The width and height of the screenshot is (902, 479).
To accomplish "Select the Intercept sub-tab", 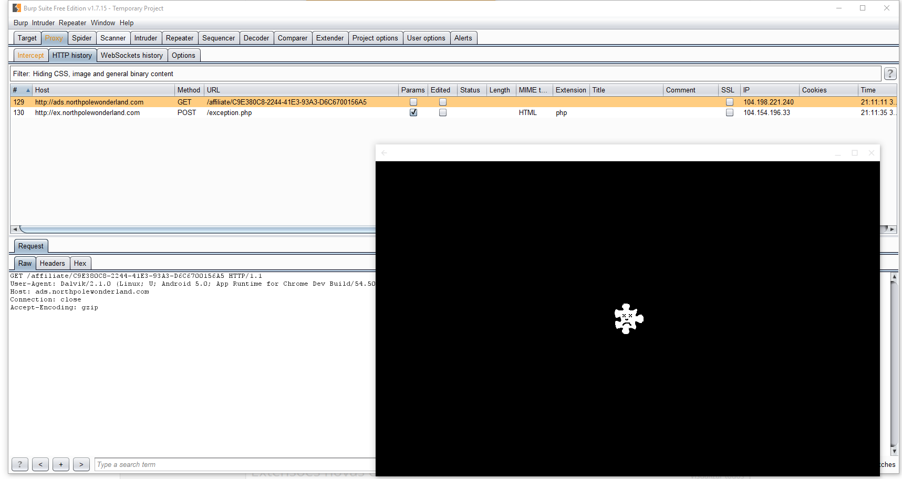I will [x=31, y=55].
